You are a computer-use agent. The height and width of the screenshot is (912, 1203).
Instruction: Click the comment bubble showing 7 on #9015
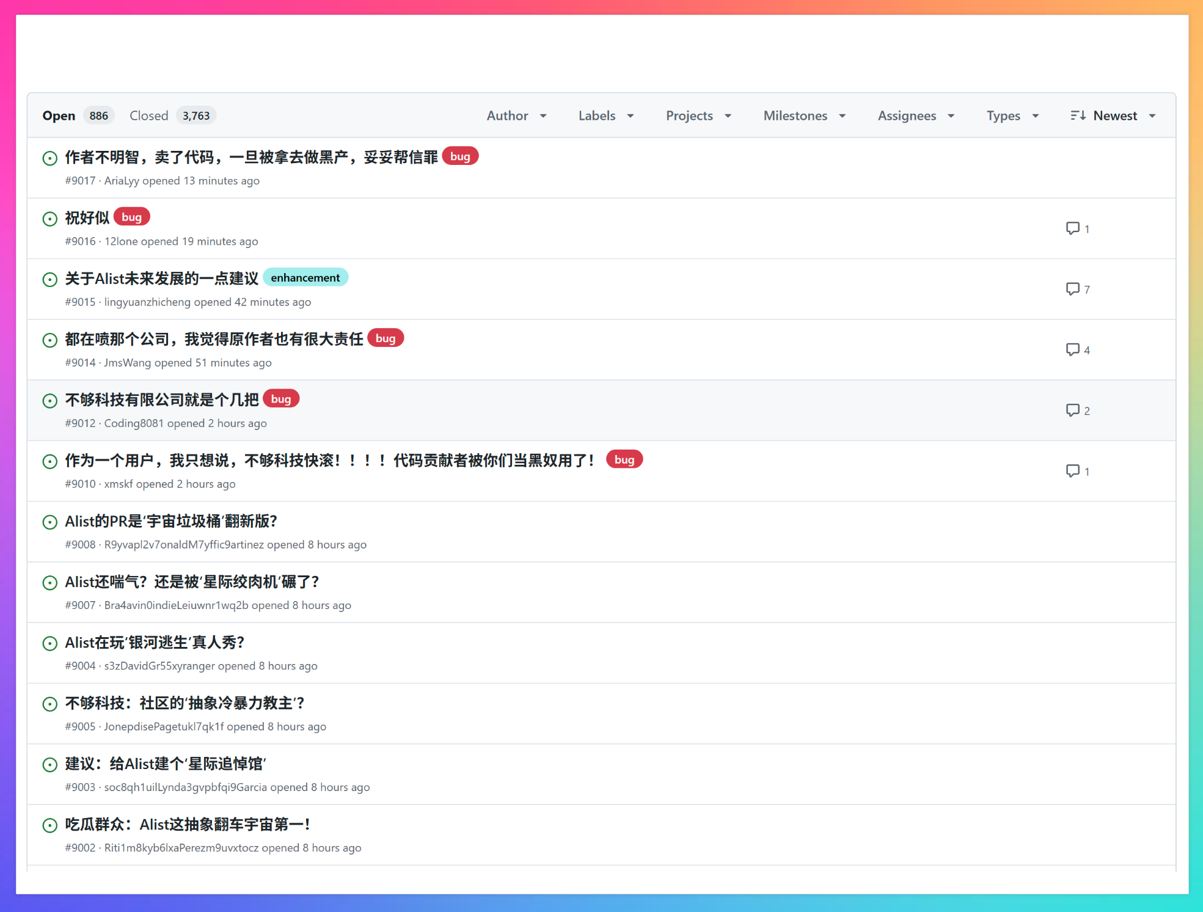[x=1073, y=288]
